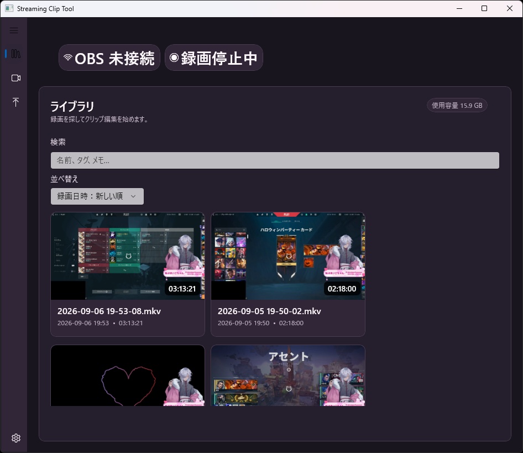Click the 03:13:21 duration badge
523x453 pixels.
(182, 289)
